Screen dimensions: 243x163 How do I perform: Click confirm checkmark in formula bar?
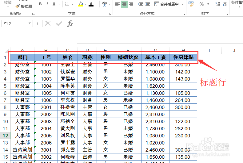pyautogui.click(x=59, y=24)
